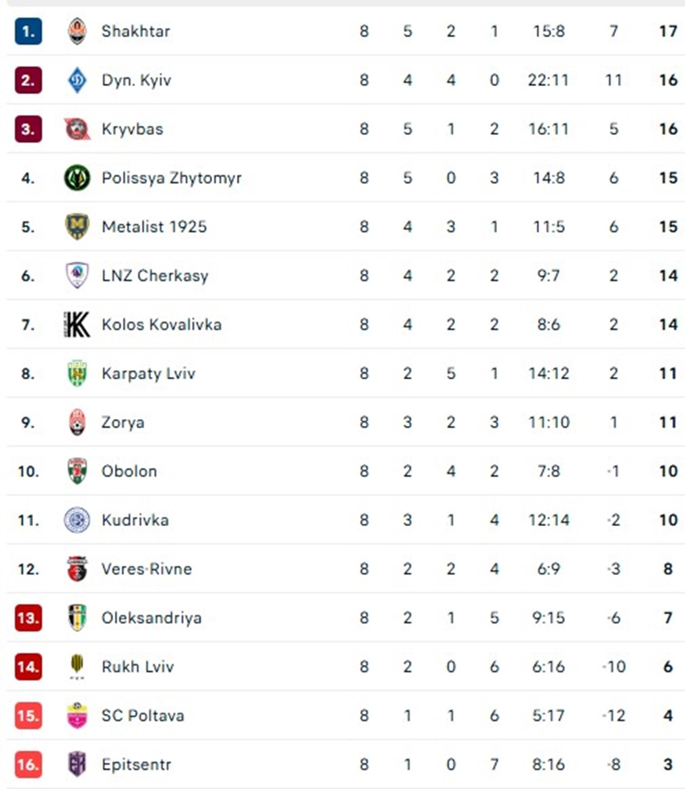Open Polissya Zhytomyr's green badge icon
685x789 pixels.
click(77, 178)
